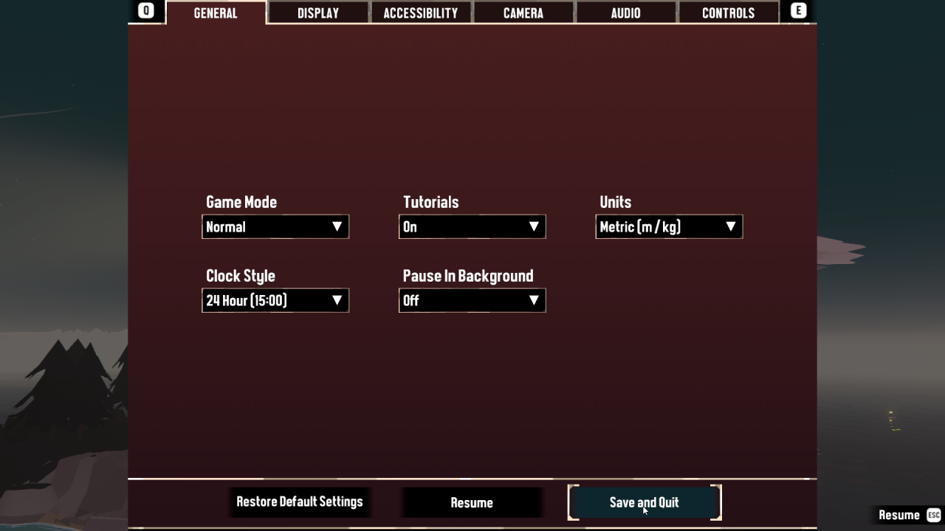Switch to the Display tab
The width and height of the screenshot is (945, 531).
pyautogui.click(x=318, y=13)
